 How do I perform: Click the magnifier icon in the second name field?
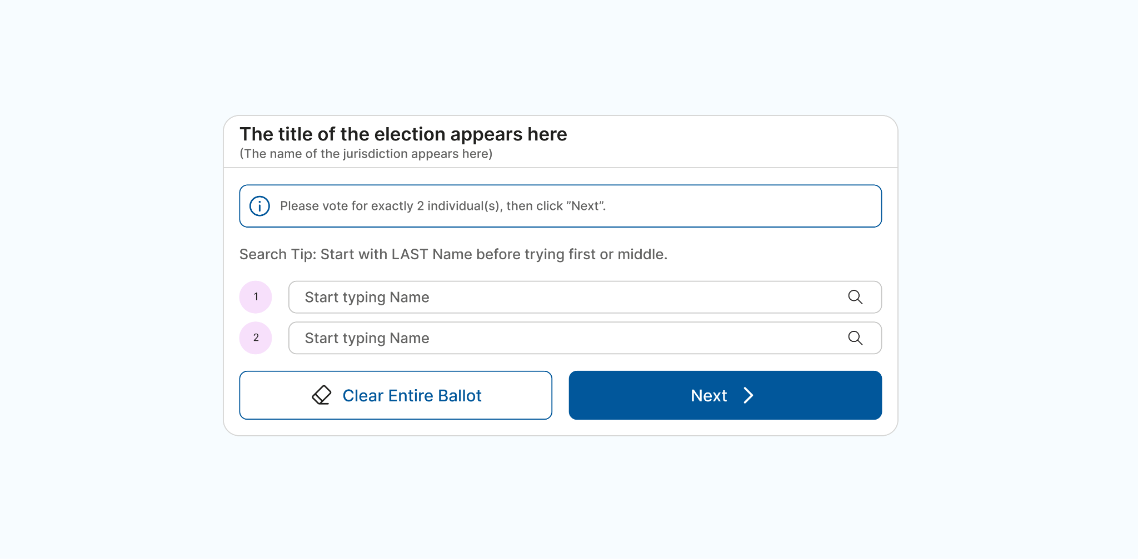coord(855,338)
